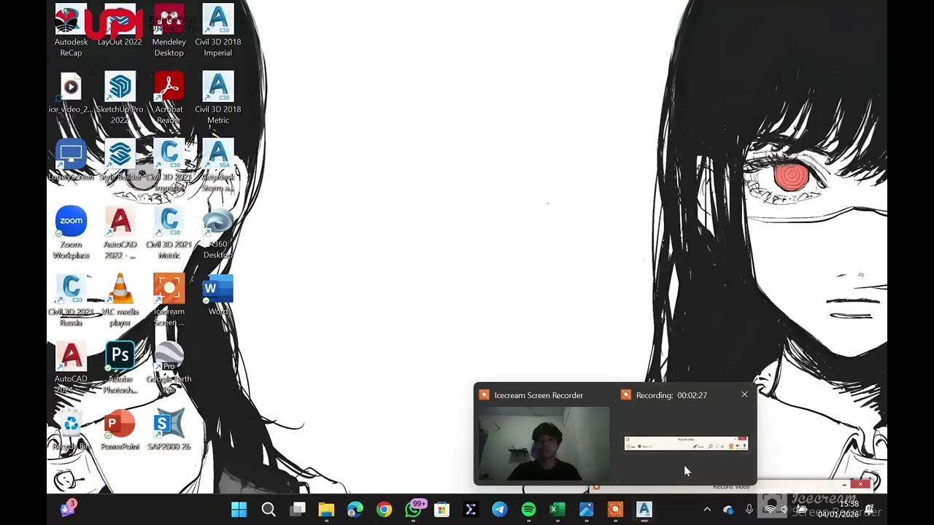Viewport: 934px width, 525px height.
Task: Select the Mendeley Desktop shortcut
Action: [x=169, y=31]
